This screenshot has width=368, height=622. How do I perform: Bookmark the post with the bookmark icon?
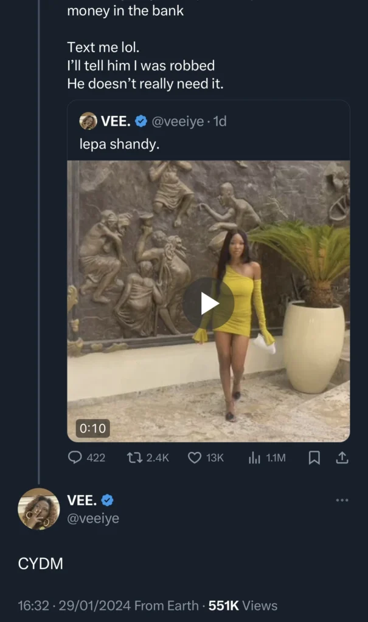(x=314, y=458)
